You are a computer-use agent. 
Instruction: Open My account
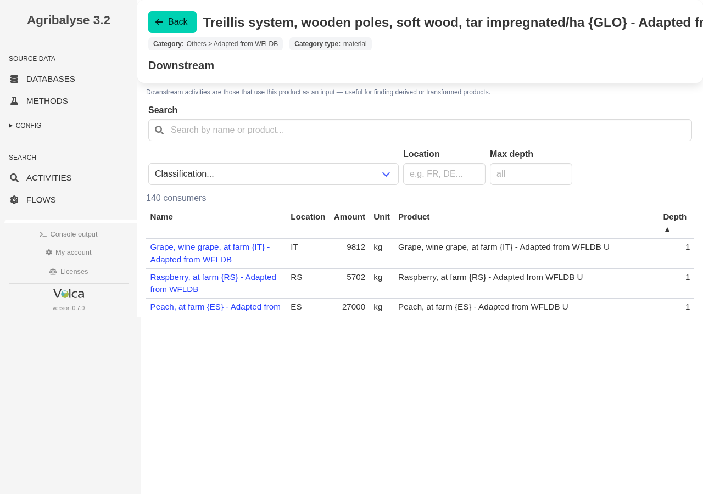[x=69, y=252]
